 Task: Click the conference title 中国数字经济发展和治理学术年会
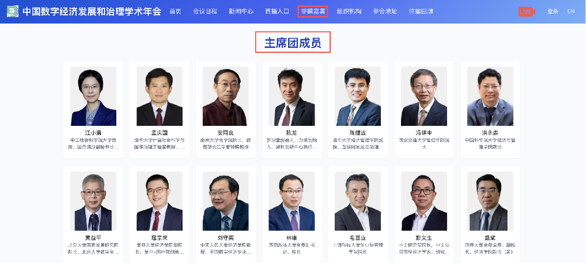point(92,11)
